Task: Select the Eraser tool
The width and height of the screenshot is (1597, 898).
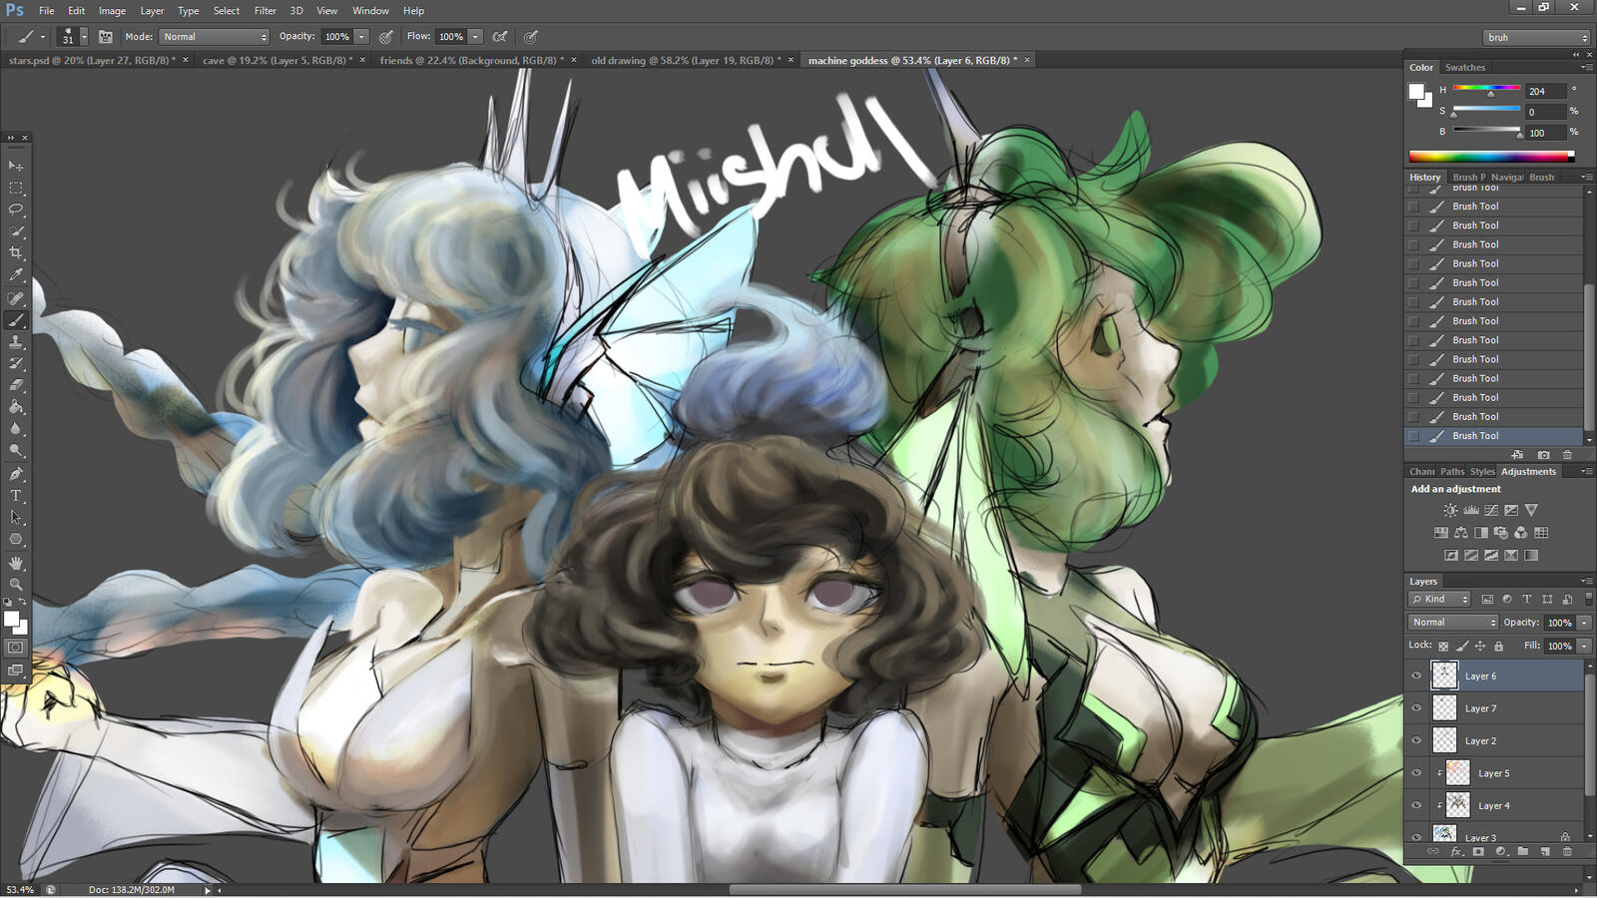Action: click(16, 385)
